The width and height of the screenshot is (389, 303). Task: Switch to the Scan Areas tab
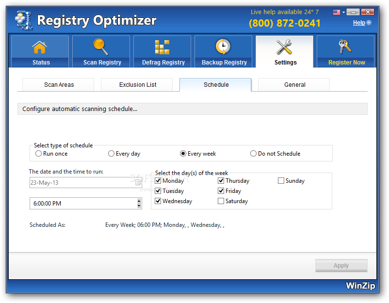click(x=58, y=85)
